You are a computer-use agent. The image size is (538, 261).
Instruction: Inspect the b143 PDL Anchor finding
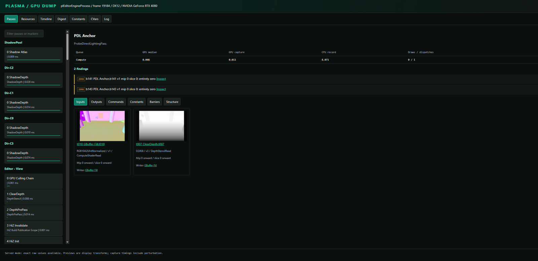click(x=161, y=89)
